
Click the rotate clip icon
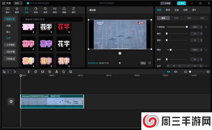(64, 72)
